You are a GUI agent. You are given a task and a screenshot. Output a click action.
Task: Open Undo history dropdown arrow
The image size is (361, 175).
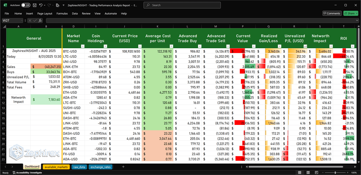pyautogui.click(x=44, y=5)
